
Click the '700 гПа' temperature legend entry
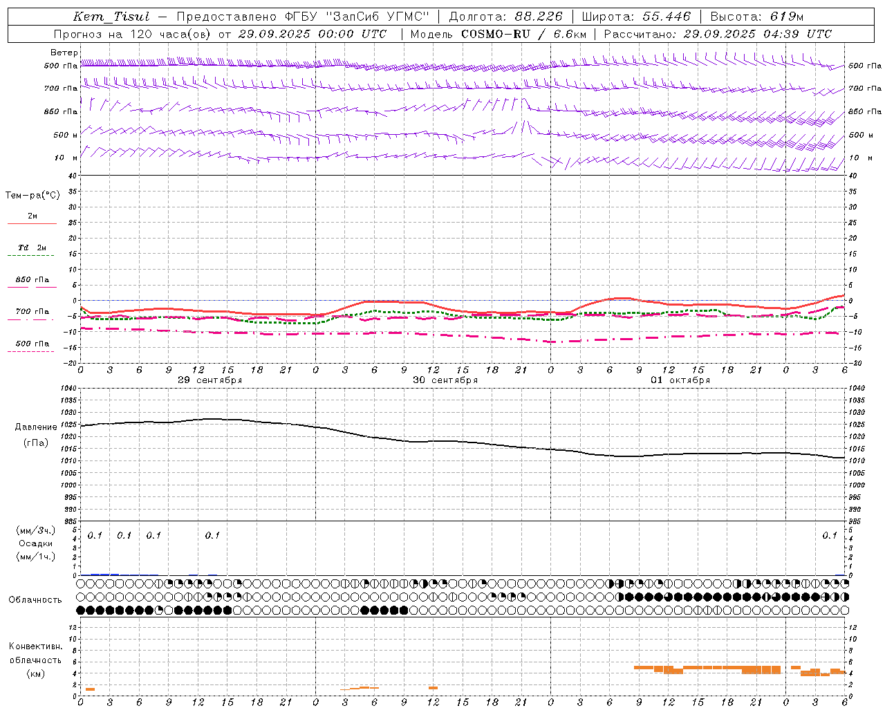point(32,312)
